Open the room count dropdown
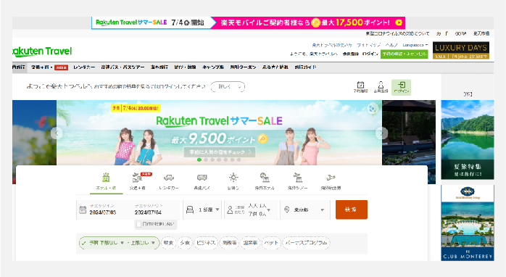Viewport: 506px width, 277px height. (x=203, y=210)
